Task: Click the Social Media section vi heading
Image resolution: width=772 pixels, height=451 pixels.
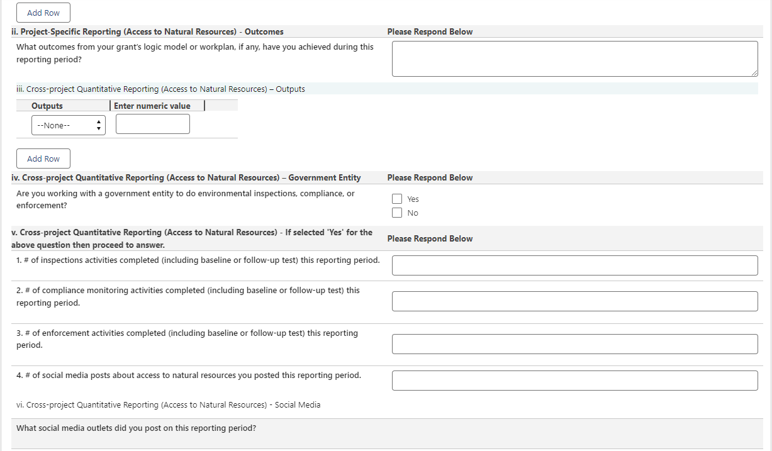Action: (168, 404)
